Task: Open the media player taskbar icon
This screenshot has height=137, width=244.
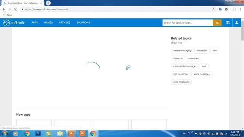Action: 15,134
